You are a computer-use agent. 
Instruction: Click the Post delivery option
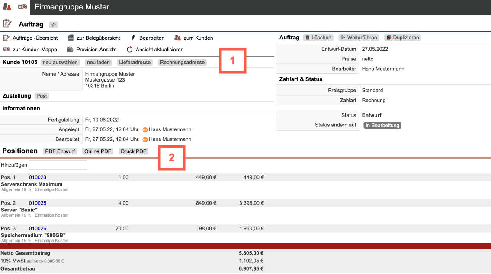pyautogui.click(x=42, y=96)
